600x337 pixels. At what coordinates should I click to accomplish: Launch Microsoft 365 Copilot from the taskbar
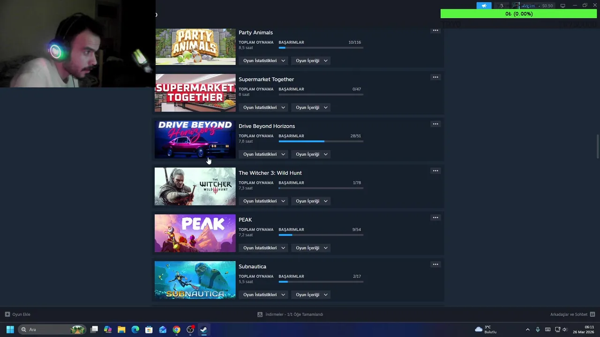pyautogui.click(x=108, y=330)
